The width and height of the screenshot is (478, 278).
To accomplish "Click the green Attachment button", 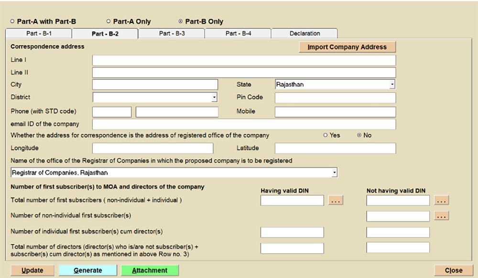I will tap(150, 270).
